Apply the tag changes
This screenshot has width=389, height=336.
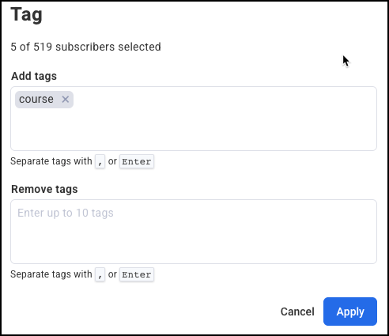pos(350,311)
